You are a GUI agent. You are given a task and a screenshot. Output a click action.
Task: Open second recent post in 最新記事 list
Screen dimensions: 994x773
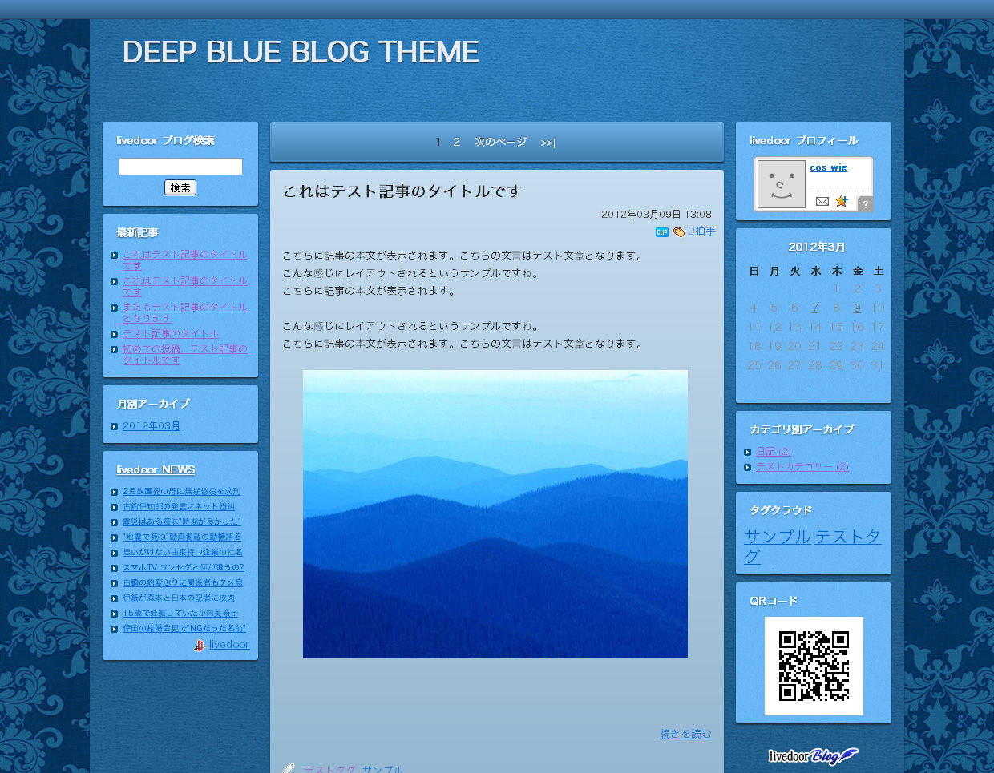click(x=184, y=286)
